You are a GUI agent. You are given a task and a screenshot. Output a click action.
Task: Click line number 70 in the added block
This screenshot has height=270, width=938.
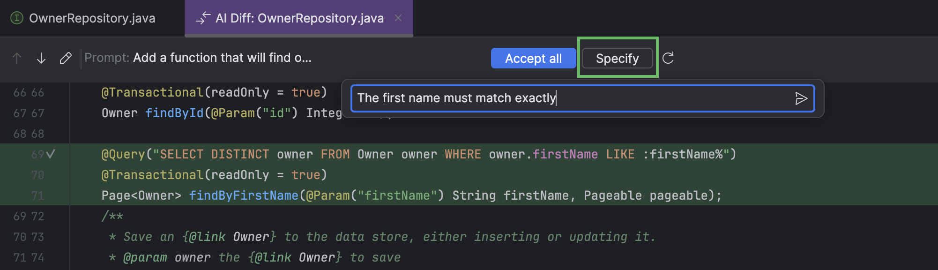pyautogui.click(x=37, y=175)
